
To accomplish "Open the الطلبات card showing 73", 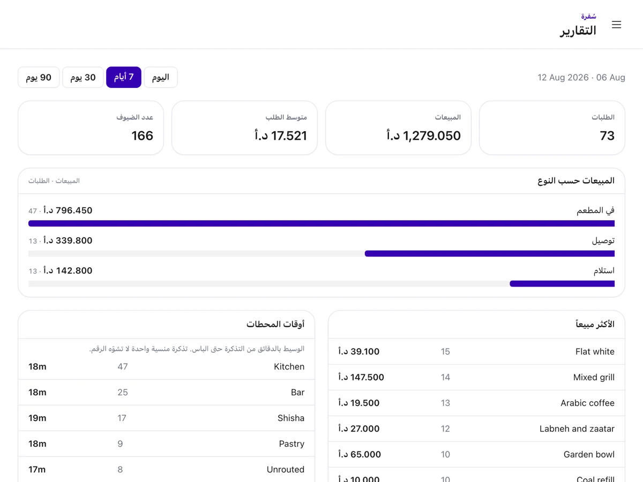I will click(x=552, y=128).
